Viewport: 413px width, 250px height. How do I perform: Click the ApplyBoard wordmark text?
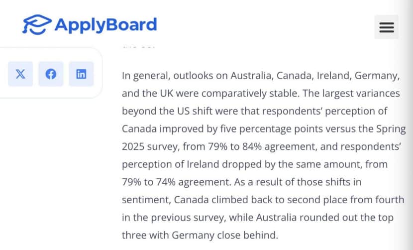tap(105, 24)
